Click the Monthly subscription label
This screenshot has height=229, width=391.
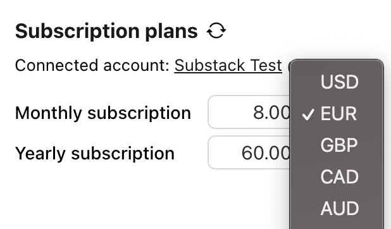[103, 113]
